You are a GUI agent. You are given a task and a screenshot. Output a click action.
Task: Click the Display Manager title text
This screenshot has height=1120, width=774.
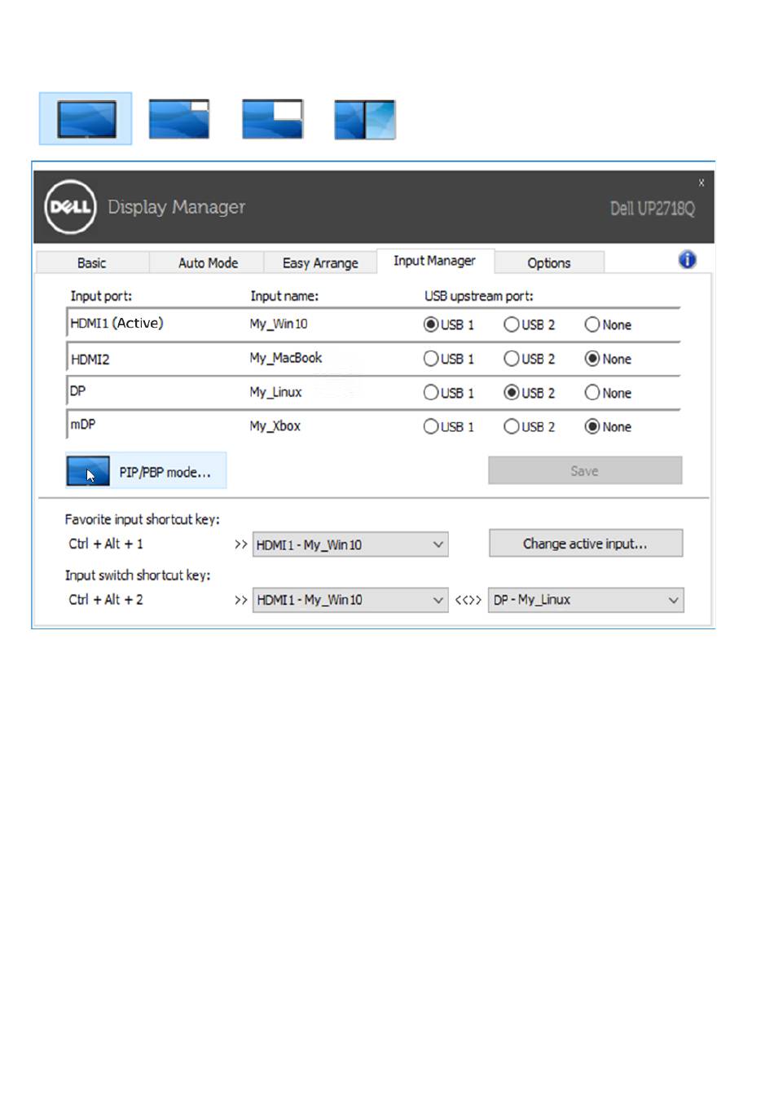click(x=176, y=207)
